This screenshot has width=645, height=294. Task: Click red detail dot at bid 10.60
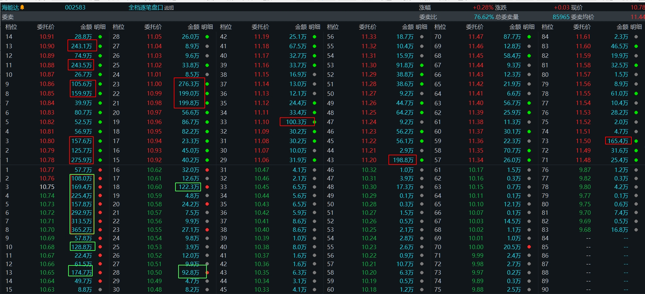point(207,187)
